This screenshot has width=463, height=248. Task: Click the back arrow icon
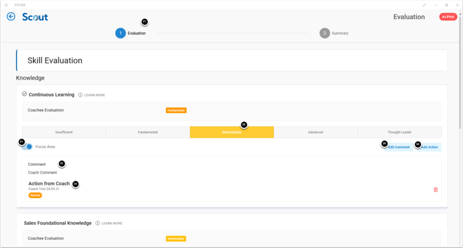(x=11, y=17)
